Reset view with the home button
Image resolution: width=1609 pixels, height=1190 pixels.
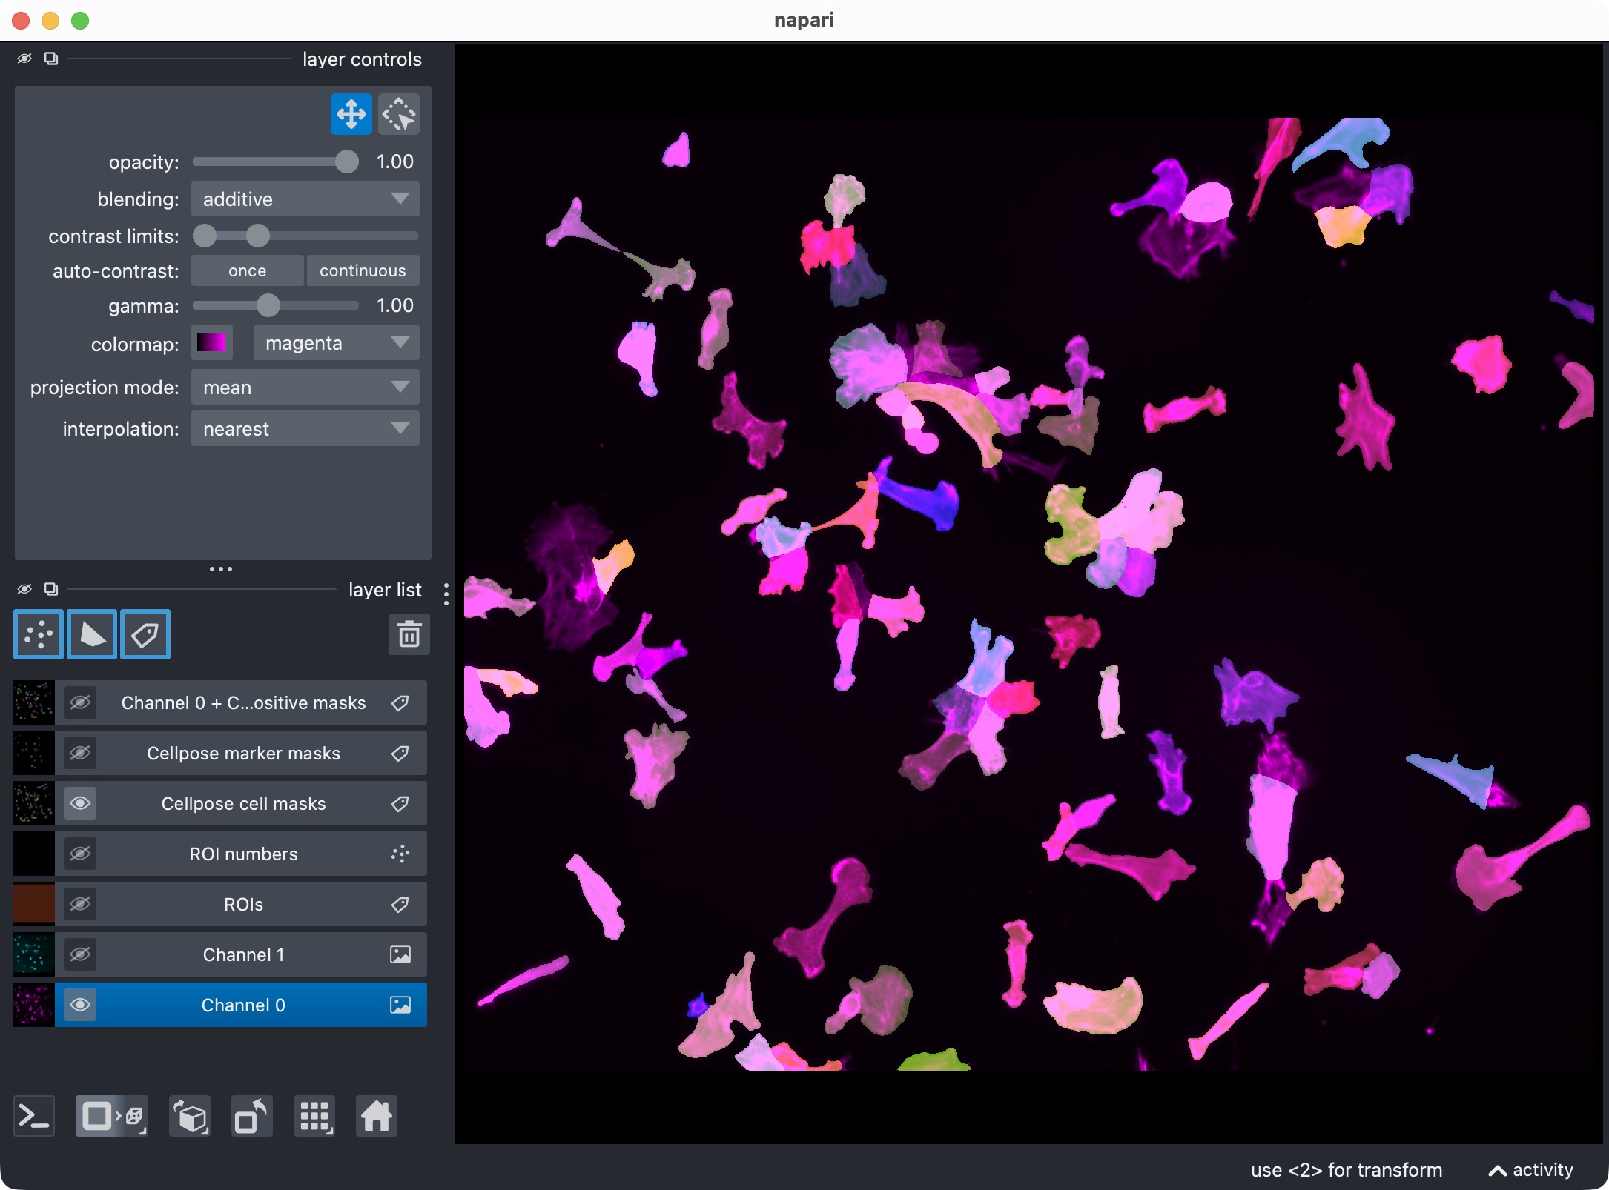coord(377,1116)
